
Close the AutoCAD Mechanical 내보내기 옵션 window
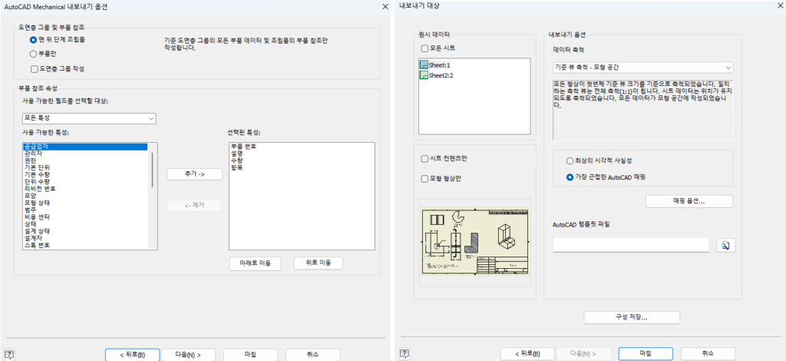tap(385, 6)
